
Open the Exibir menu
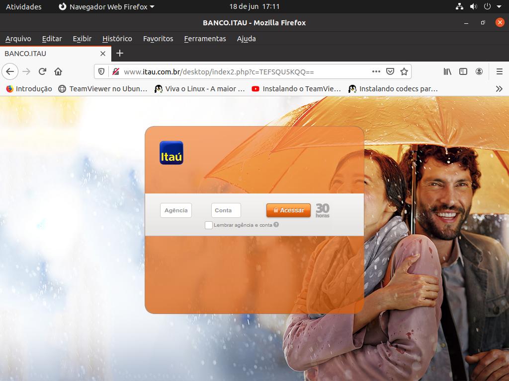pyautogui.click(x=82, y=39)
